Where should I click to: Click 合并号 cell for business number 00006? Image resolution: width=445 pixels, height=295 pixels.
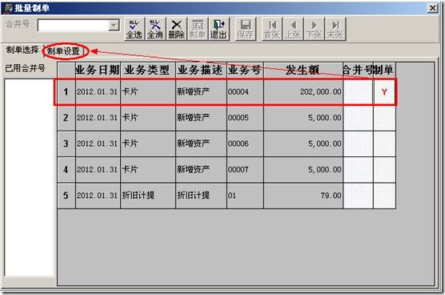coord(358,143)
